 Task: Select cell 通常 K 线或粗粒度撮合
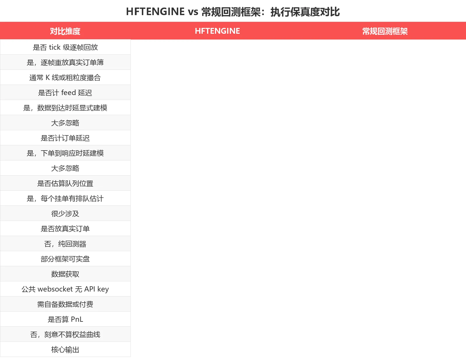pos(65,77)
